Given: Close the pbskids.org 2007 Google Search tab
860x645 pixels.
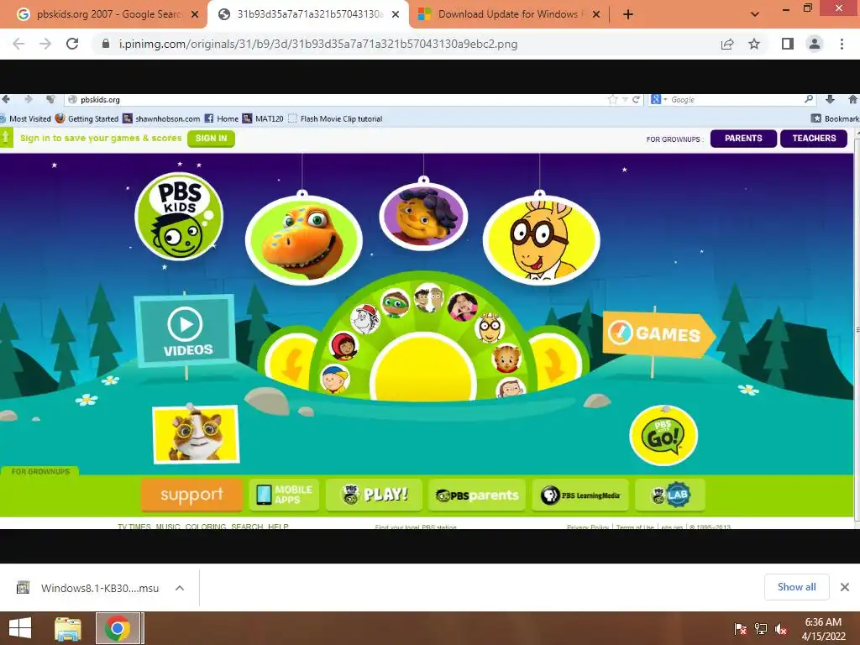Looking at the screenshot, I should (195, 14).
